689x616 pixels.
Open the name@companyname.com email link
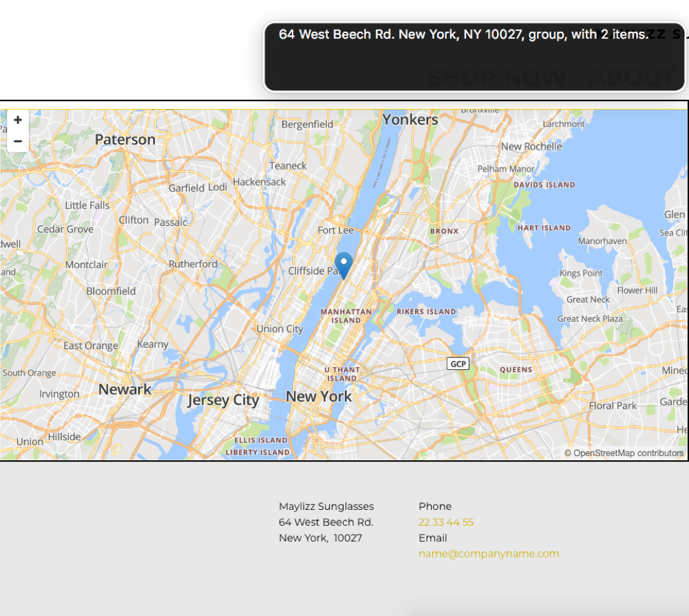[x=489, y=553]
